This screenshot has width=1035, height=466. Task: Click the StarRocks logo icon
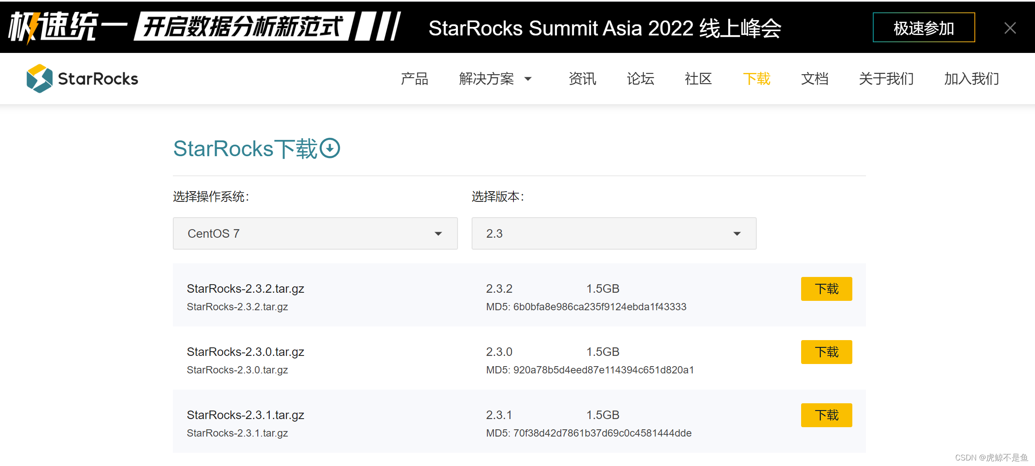39,79
